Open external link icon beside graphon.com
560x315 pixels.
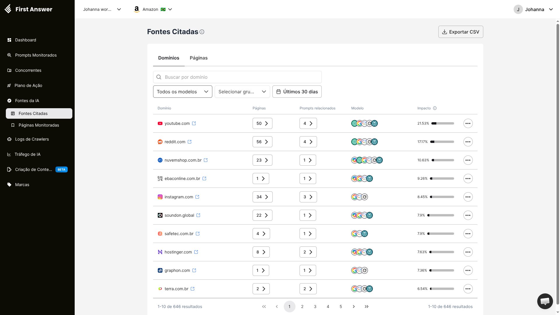(x=194, y=270)
